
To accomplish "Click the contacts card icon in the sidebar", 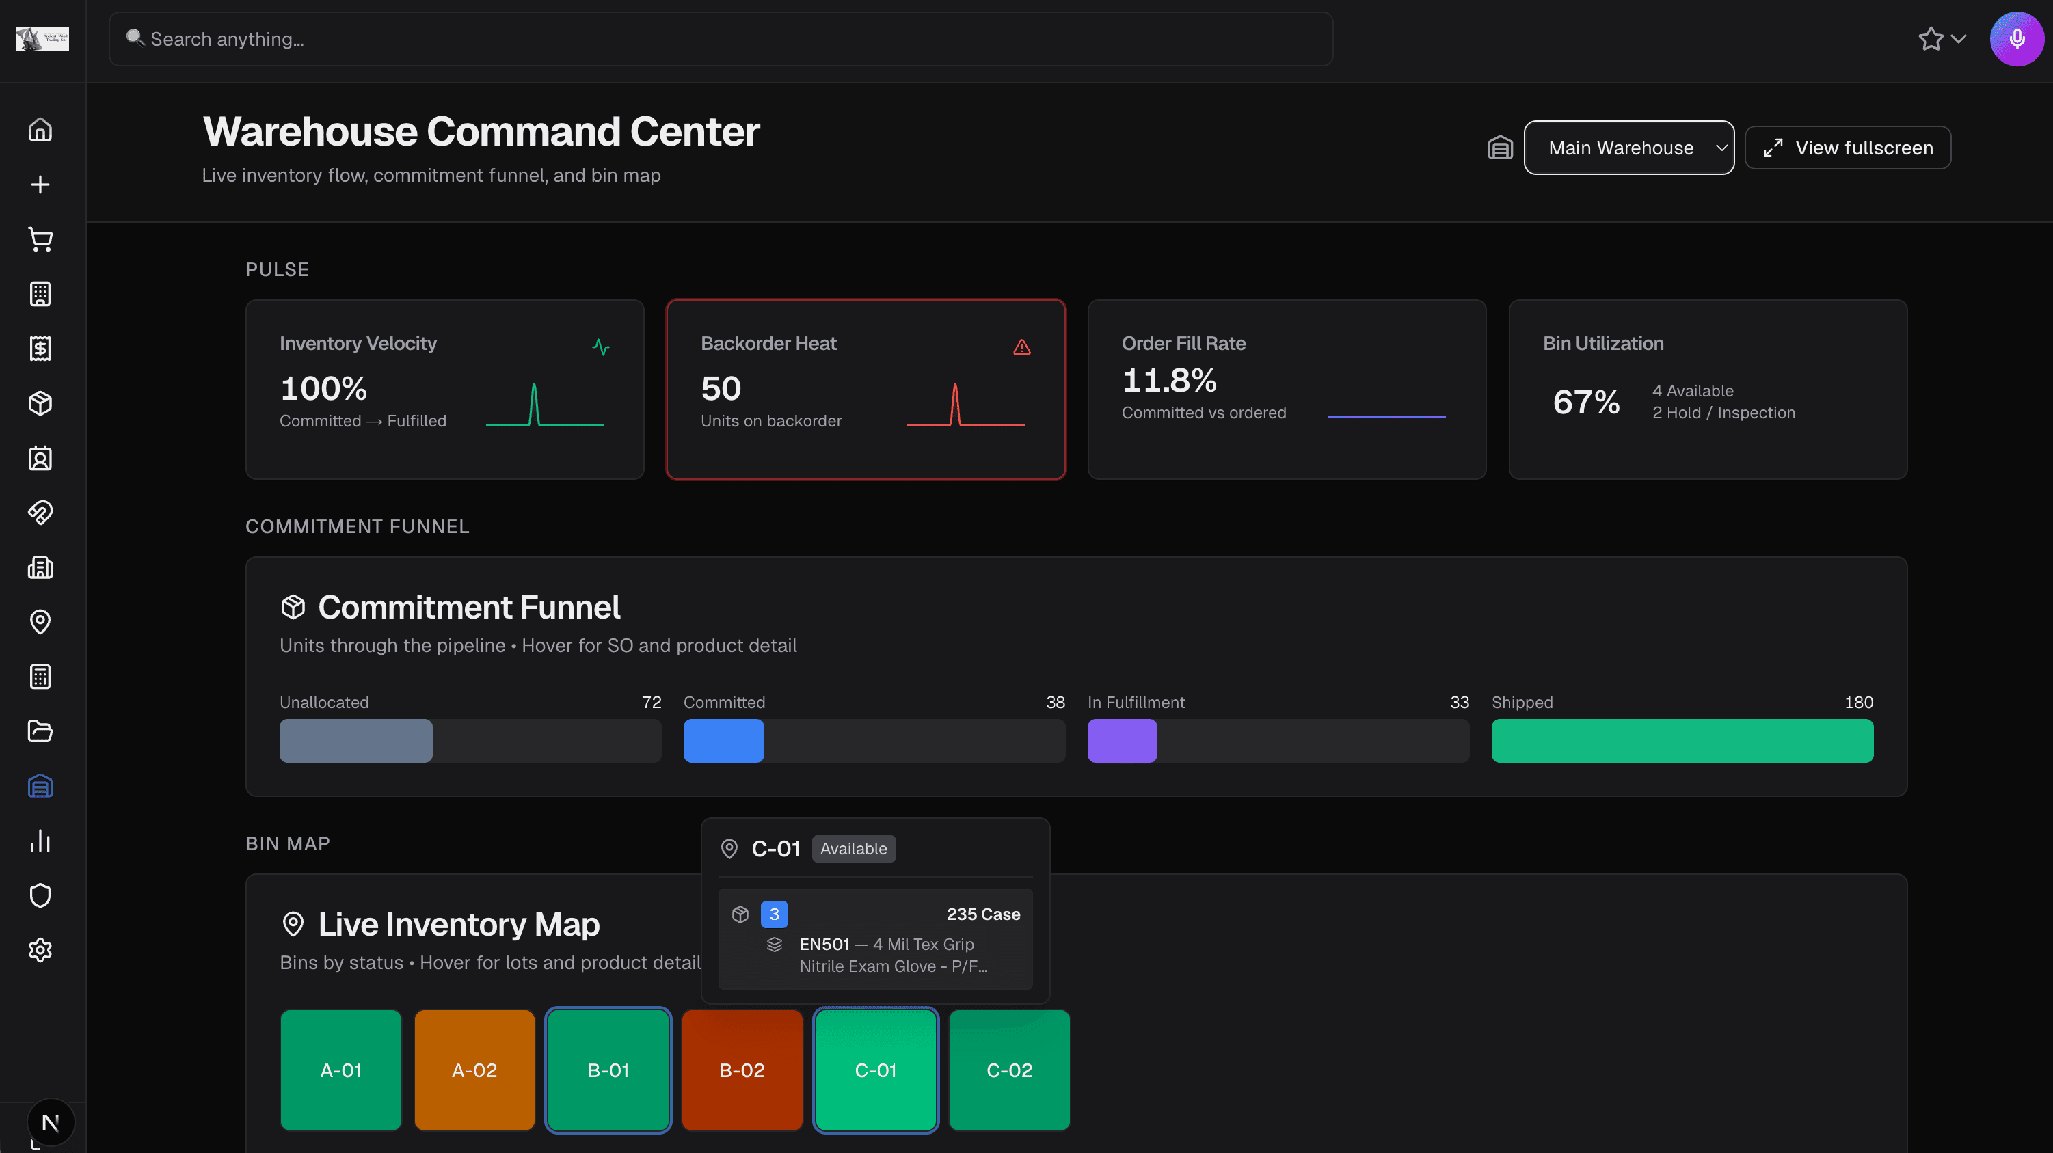I will point(40,458).
